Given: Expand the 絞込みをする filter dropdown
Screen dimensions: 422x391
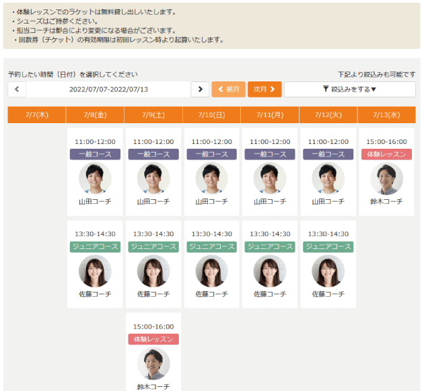Looking at the screenshot, I should click(349, 90).
